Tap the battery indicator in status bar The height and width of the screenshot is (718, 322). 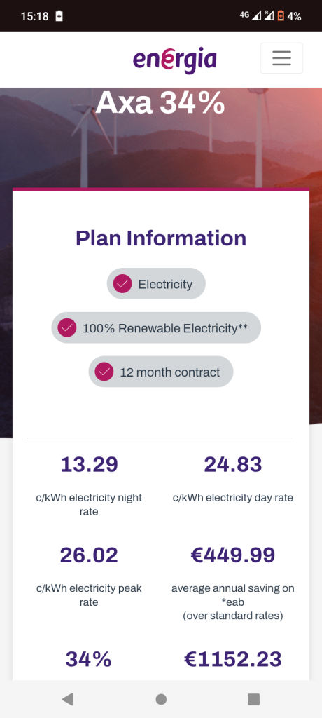(x=281, y=16)
